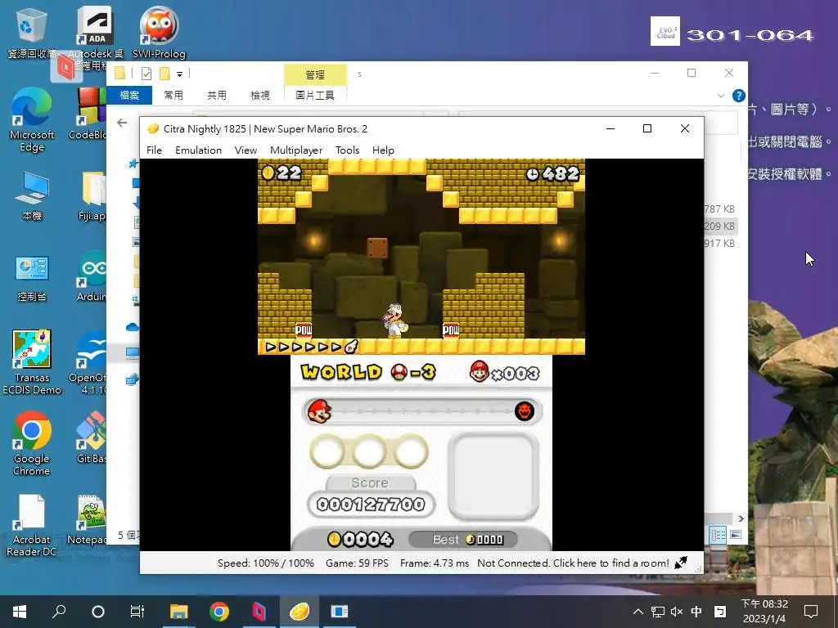Open the Emulation menu in Citra
The width and height of the screenshot is (838, 628).
point(198,150)
